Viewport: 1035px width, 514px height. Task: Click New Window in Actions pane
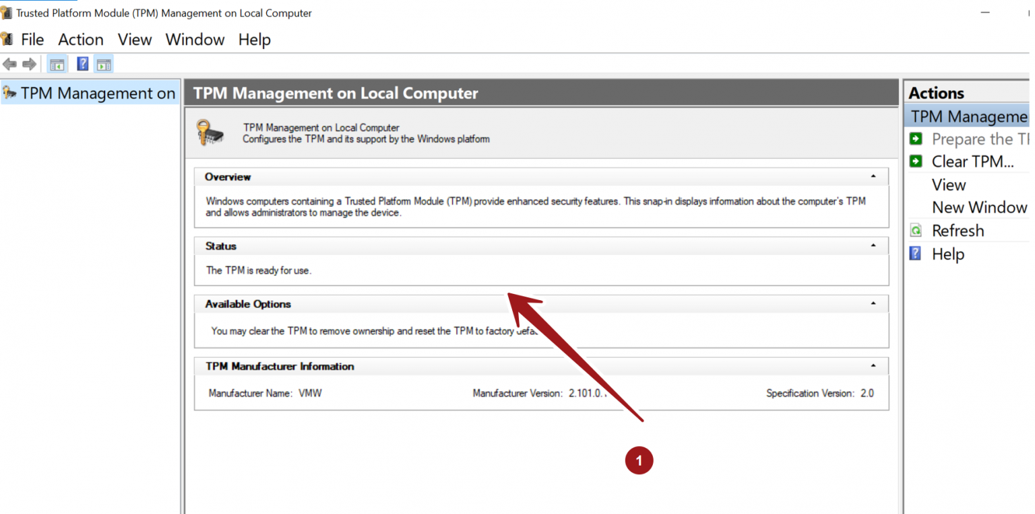pyautogui.click(x=979, y=207)
